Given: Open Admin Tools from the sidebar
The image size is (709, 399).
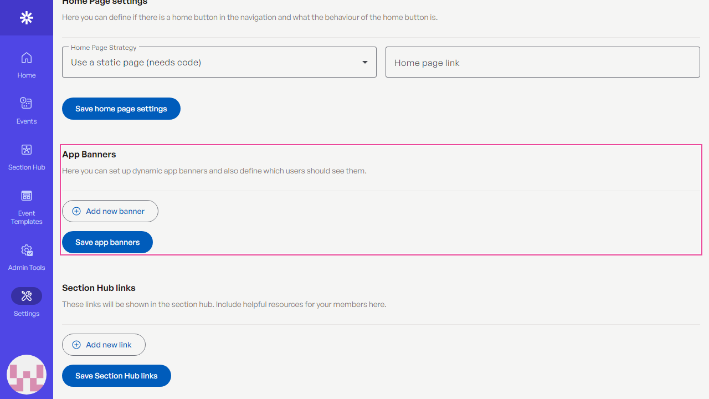Looking at the screenshot, I should [x=27, y=250].
